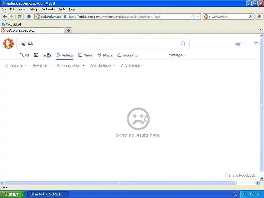Open the History menu
The width and height of the screenshot is (264, 198).
pyautogui.click(x=33, y=9)
